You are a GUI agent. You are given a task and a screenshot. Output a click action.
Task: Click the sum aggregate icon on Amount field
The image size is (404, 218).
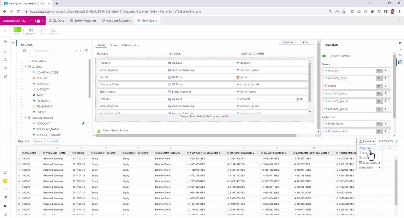[297, 99]
